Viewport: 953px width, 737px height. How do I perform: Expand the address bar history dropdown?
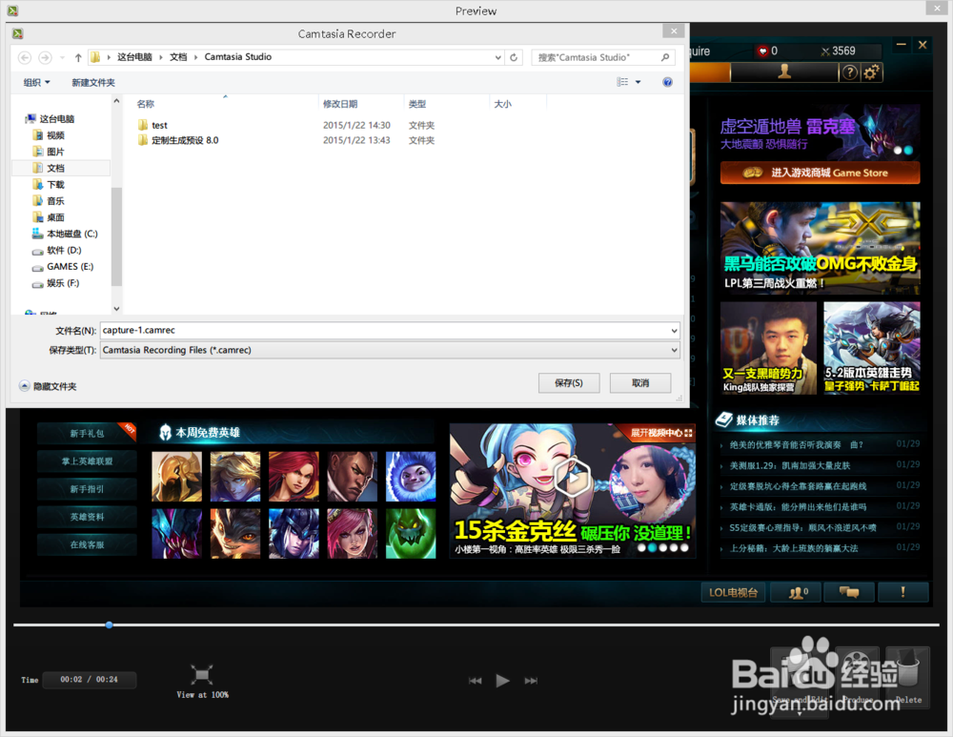[498, 57]
